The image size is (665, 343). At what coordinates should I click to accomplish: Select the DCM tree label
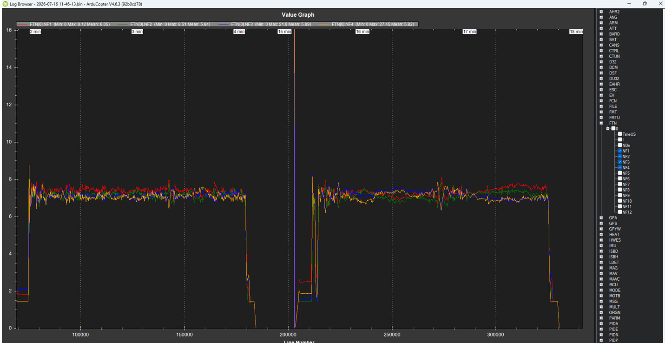613,67
